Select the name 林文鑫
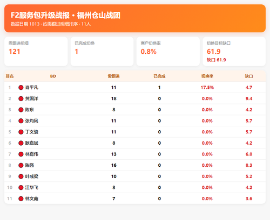The width and height of the screenshot is (270, 220). point(32,198)
